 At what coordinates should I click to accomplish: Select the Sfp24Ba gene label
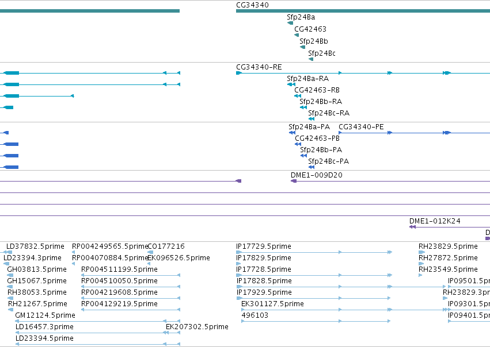(301, 17)
